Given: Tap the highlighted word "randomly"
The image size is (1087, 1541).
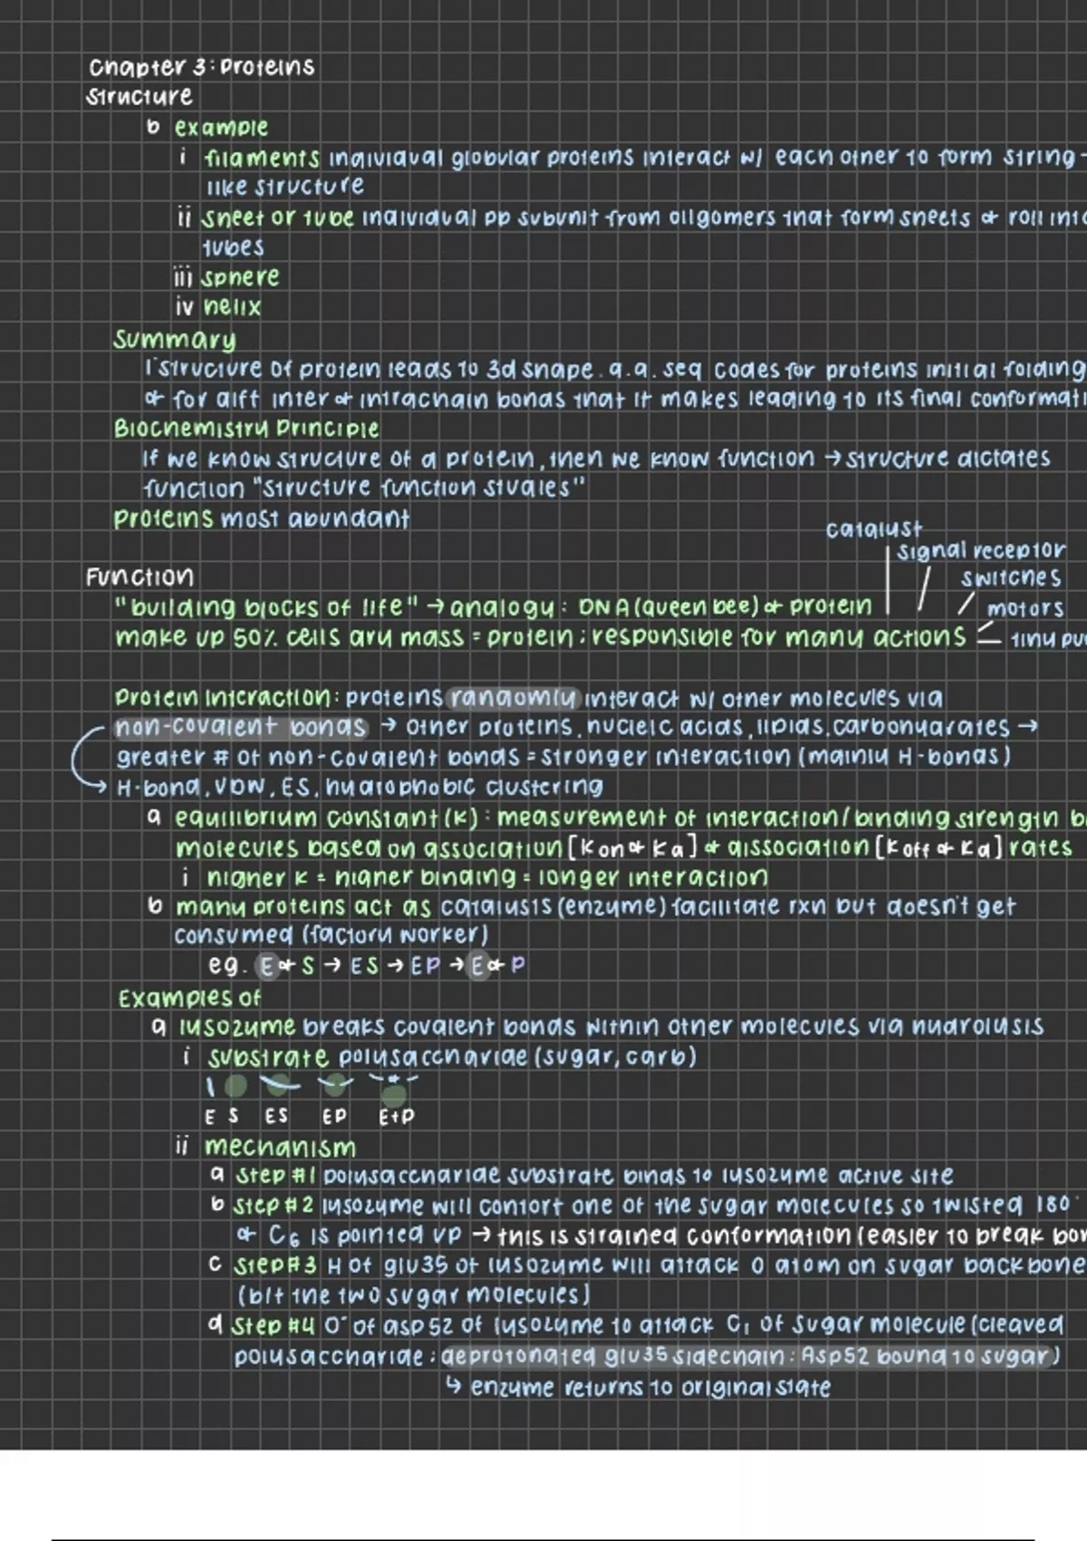Looking at the screenshot, I should tap(513, 698).
